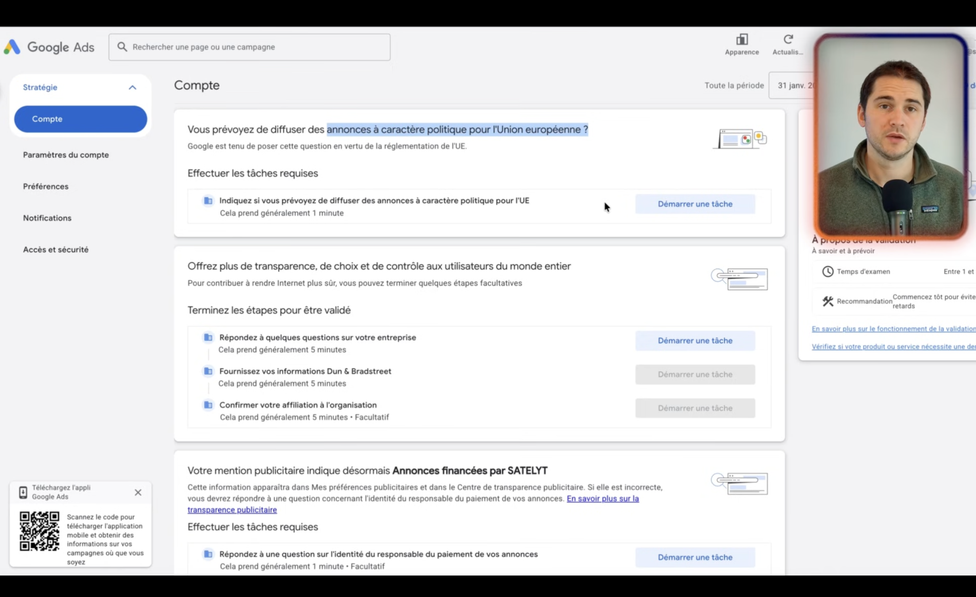
Task: Click building icon beside Répondez à quelques questions
Action: (208, 337)
